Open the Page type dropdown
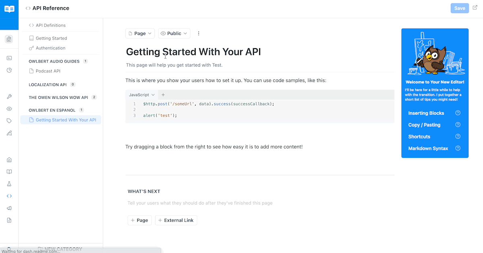 [x=140, y=33]
